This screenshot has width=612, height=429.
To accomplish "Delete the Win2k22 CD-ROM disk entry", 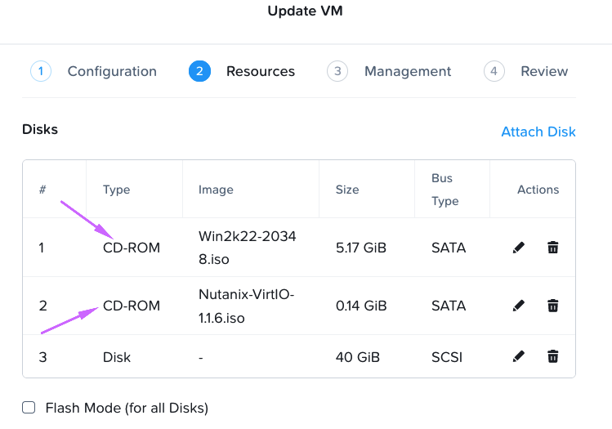I will (x=552, y=248).
